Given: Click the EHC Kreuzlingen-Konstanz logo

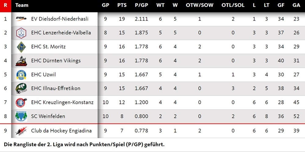Looking at the screenshot, I should point(21,102).
